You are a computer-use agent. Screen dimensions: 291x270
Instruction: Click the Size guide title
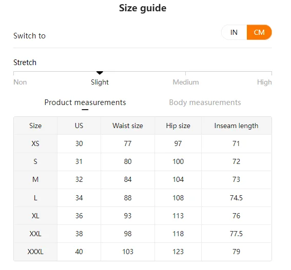(143, 8)
